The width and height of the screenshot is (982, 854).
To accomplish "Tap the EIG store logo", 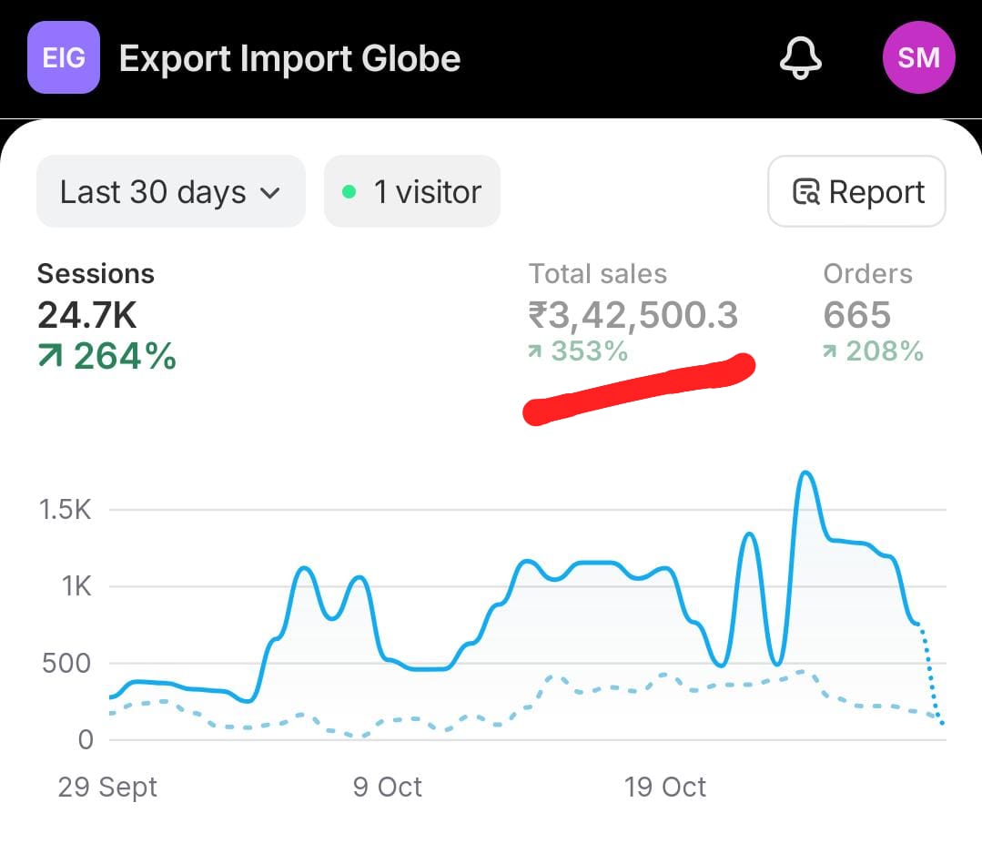I will (x=64, y=58).
